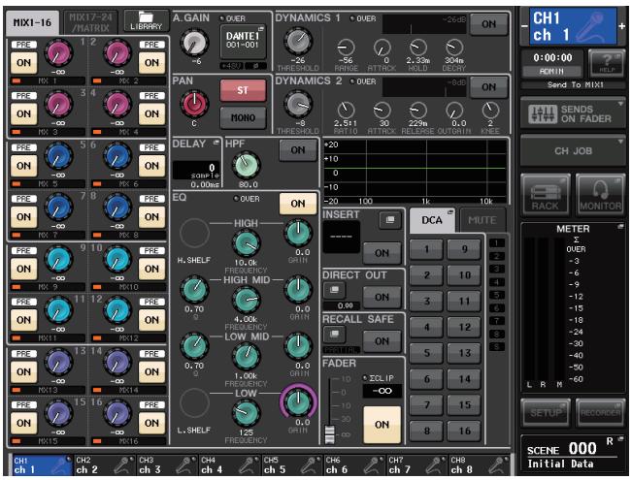Select the MX 1 send level knob
The image size is (632, 480).
(x=58, y=54)
